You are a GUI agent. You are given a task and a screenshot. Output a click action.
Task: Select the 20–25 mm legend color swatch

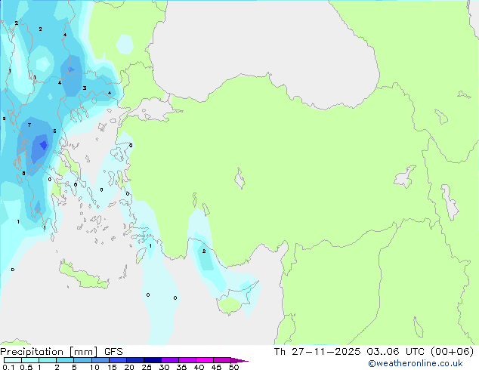click(134, 360)
